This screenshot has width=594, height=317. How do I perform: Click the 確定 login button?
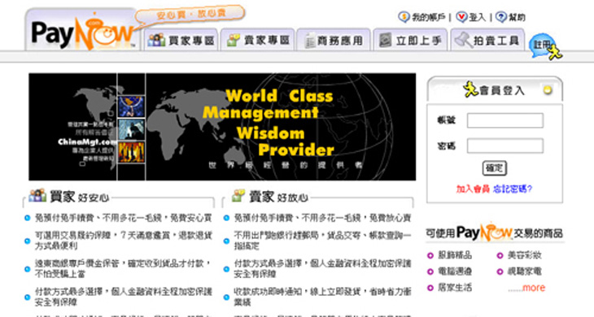(495, 168)
